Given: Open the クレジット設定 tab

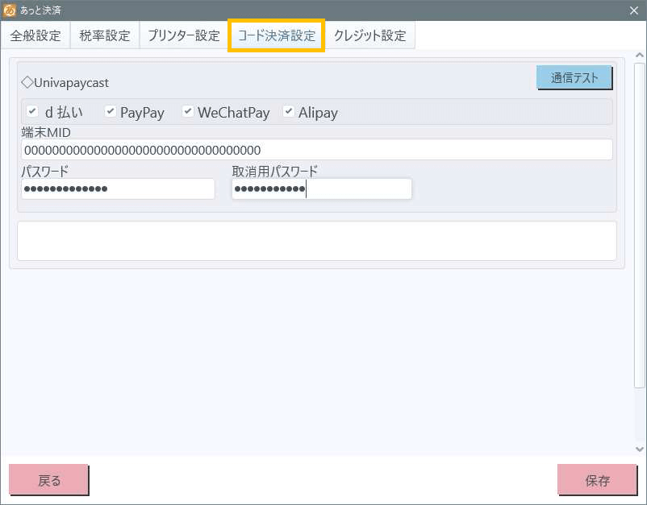Looking at the screenshot, I should point(370,36).
